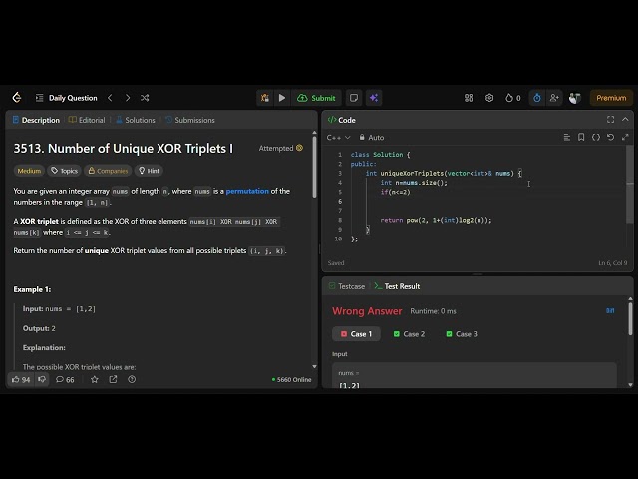Click the format code icon
638x479 pixels.
[567, 138]
